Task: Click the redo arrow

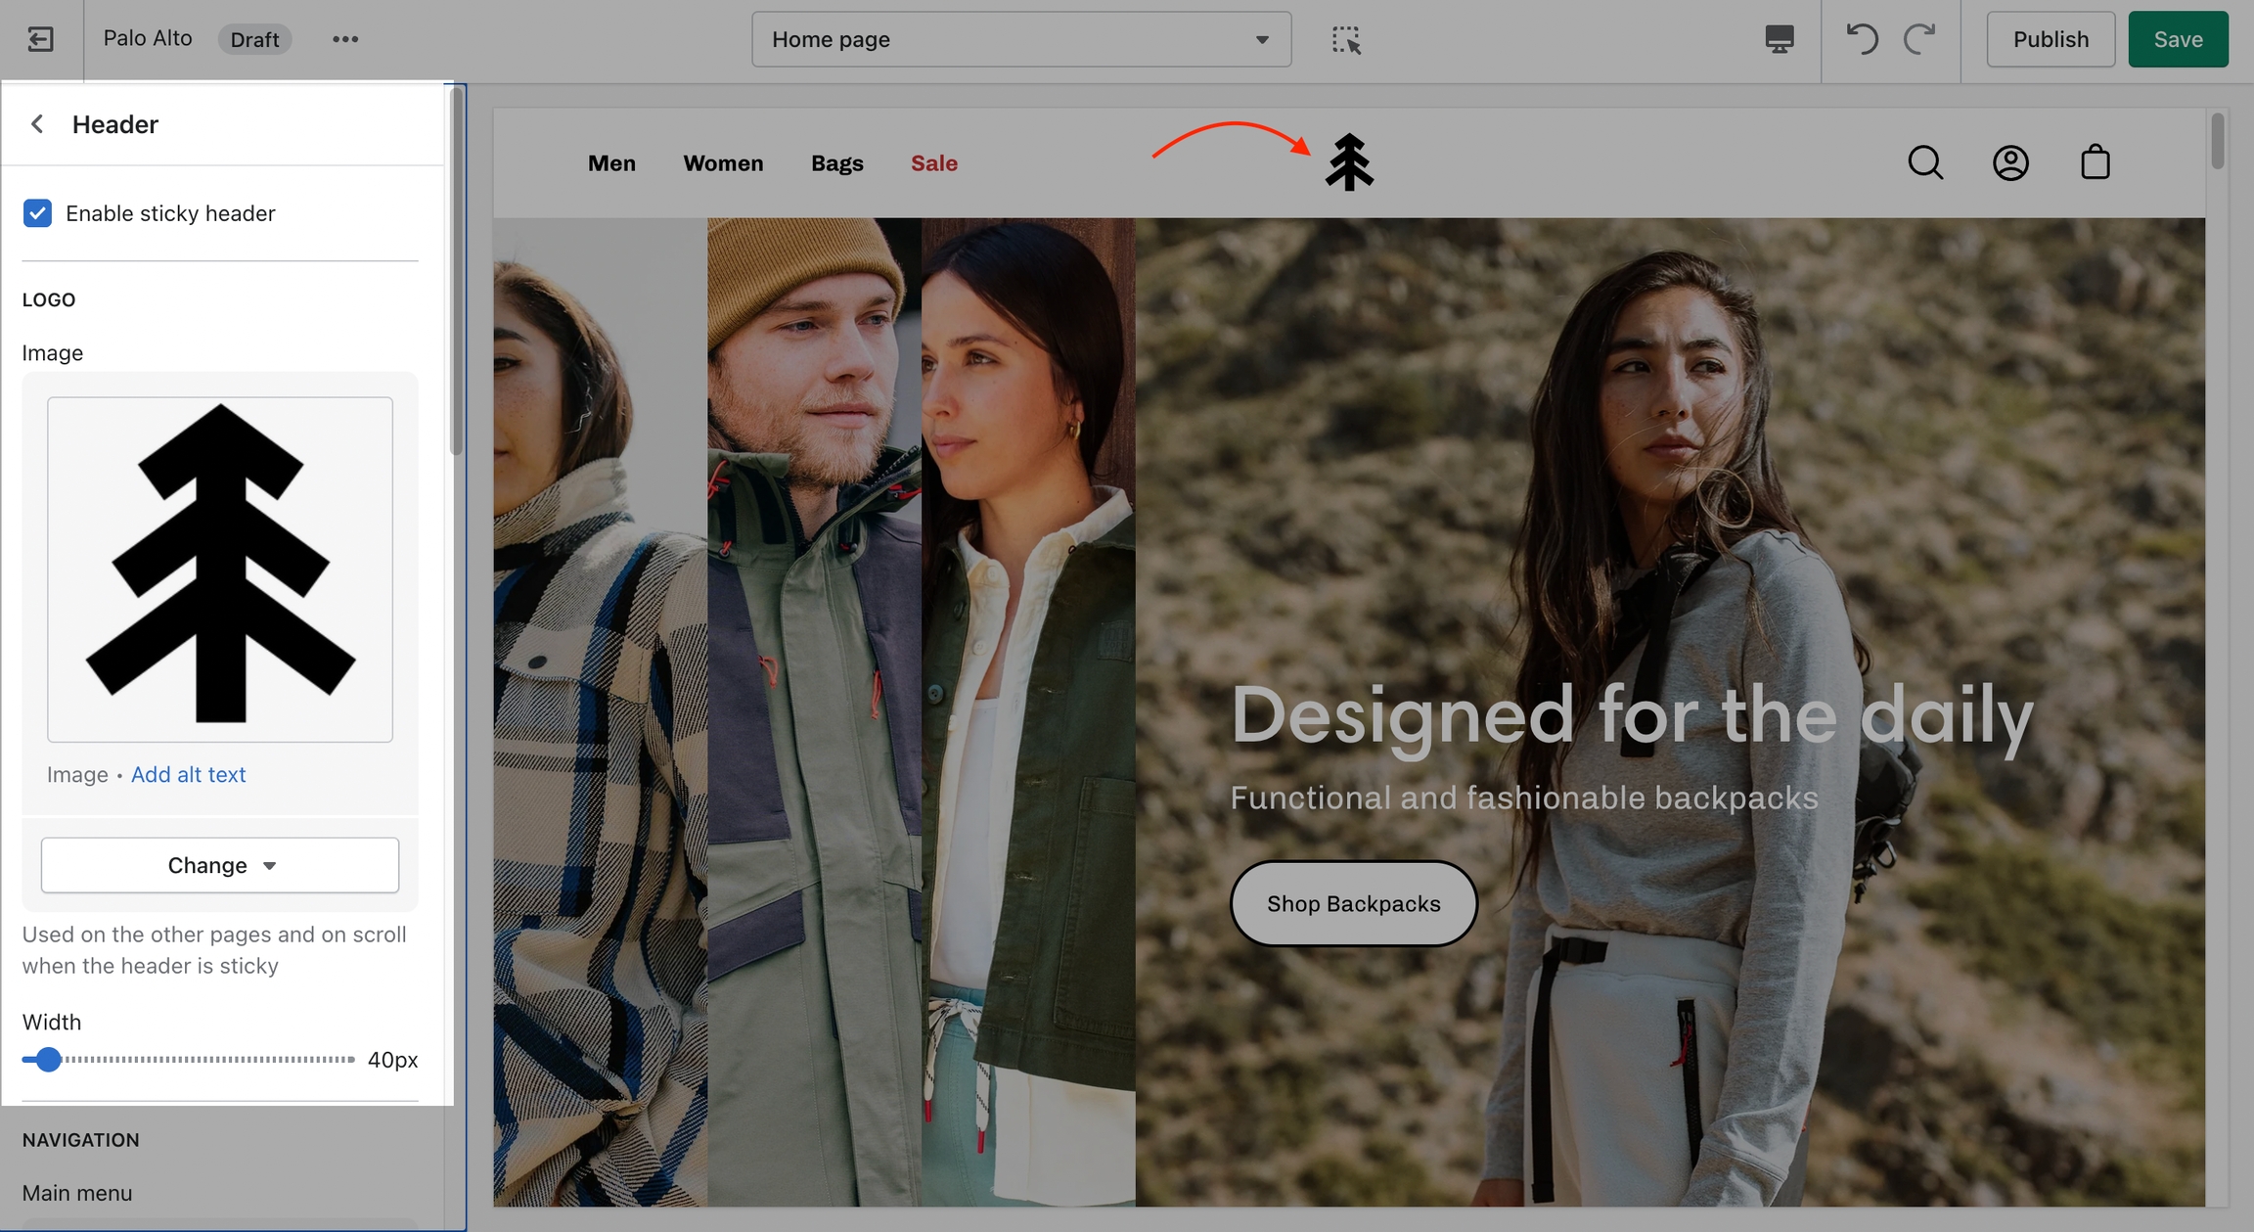Action: pos(1919,39)
